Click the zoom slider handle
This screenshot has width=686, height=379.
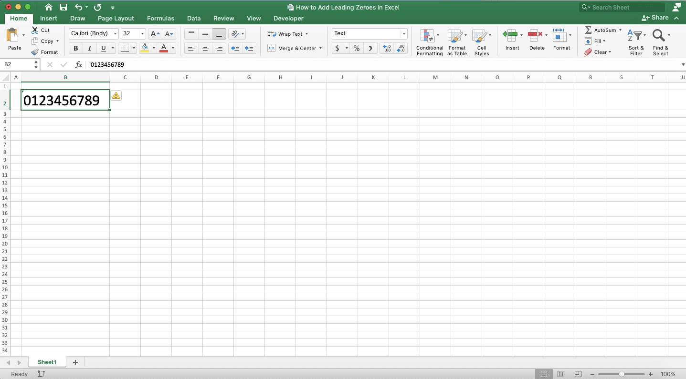coord(622,374)
